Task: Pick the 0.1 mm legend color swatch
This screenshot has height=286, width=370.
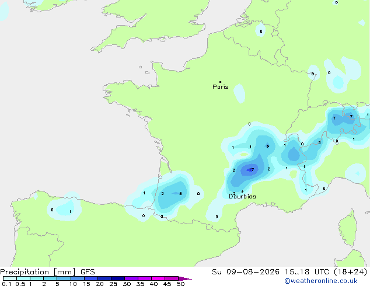Action: [x=10, y=278]
